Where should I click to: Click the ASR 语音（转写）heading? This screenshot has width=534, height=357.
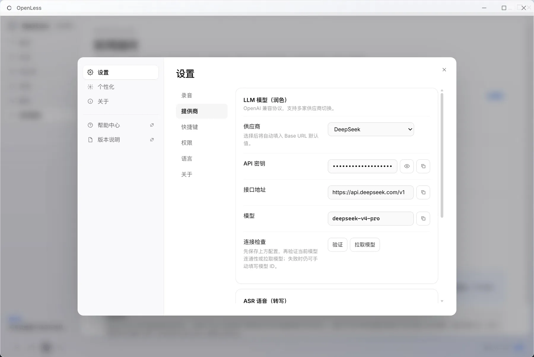click(266, 301)
